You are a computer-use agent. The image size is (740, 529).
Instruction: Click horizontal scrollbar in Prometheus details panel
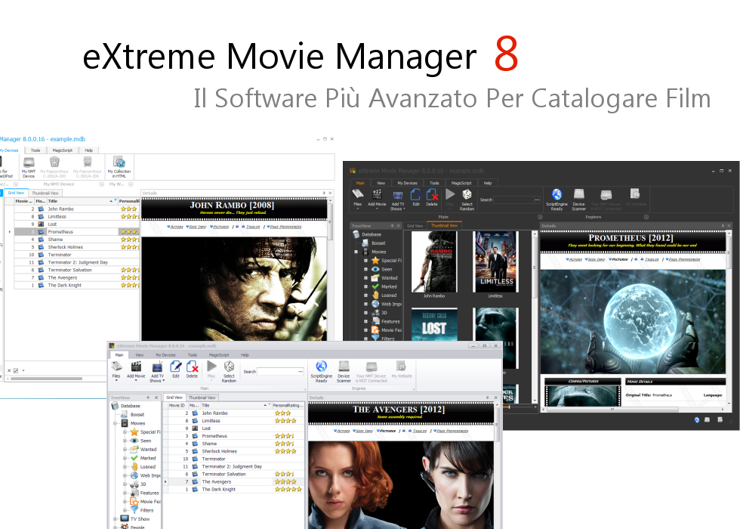(x=612, y=409)
